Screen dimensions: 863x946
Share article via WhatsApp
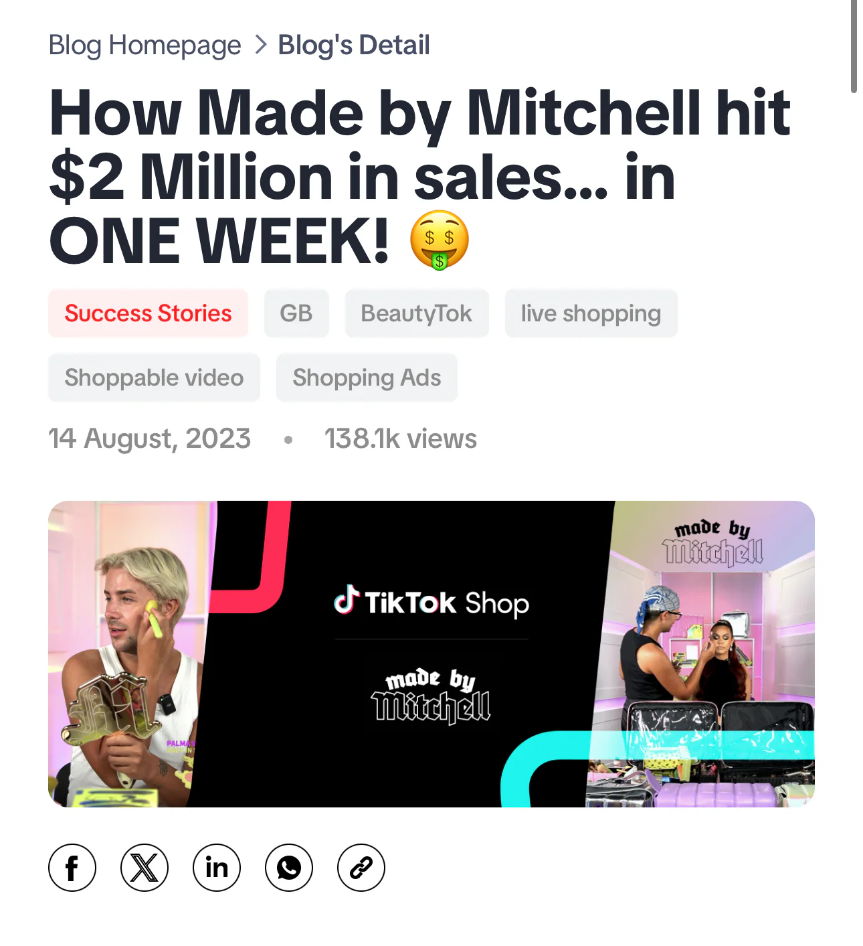pos(289,868)
